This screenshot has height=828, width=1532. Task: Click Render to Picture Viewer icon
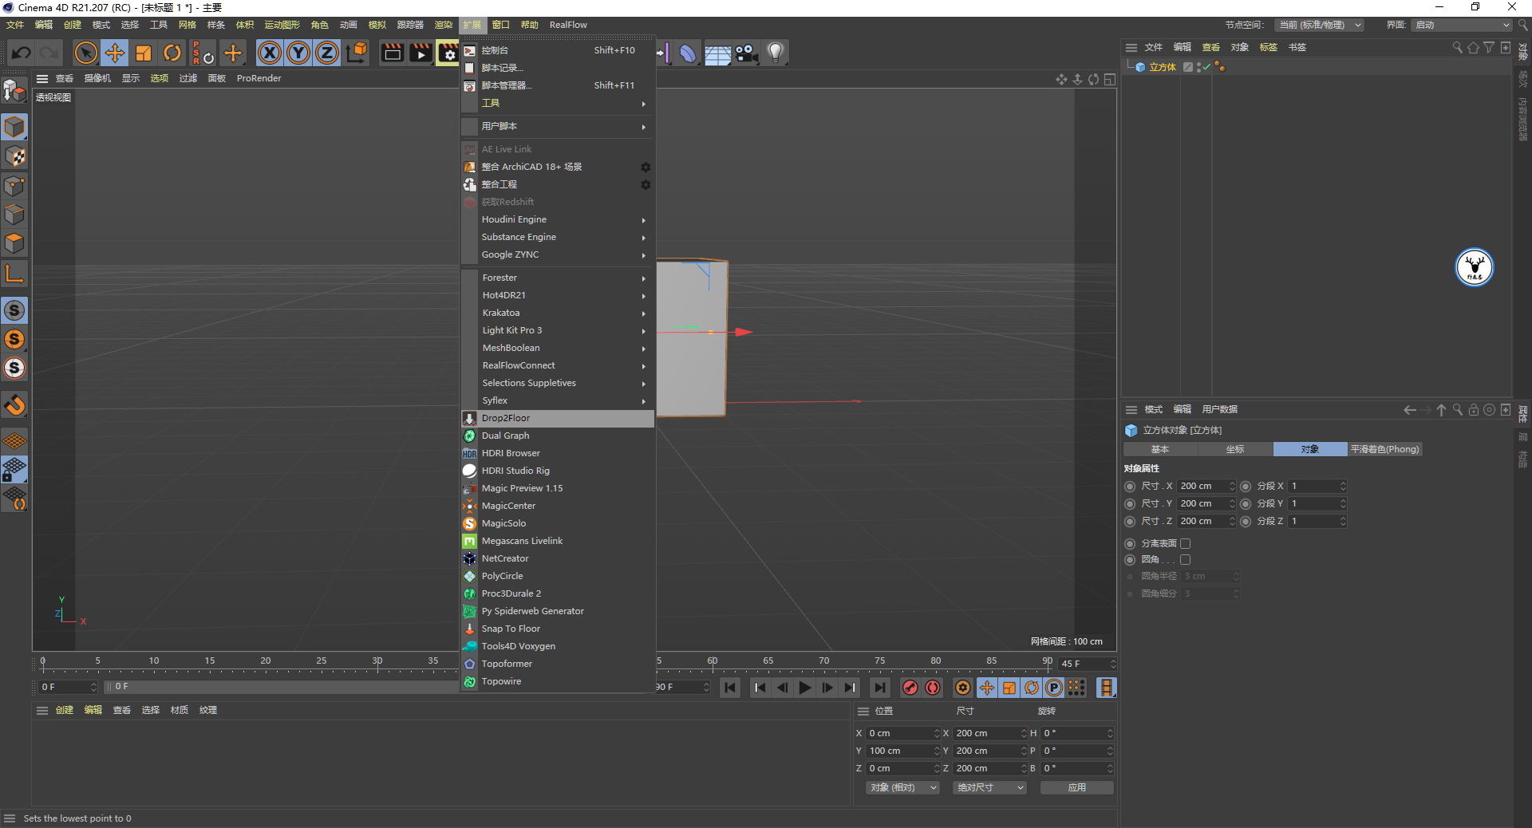coord(421,53)
